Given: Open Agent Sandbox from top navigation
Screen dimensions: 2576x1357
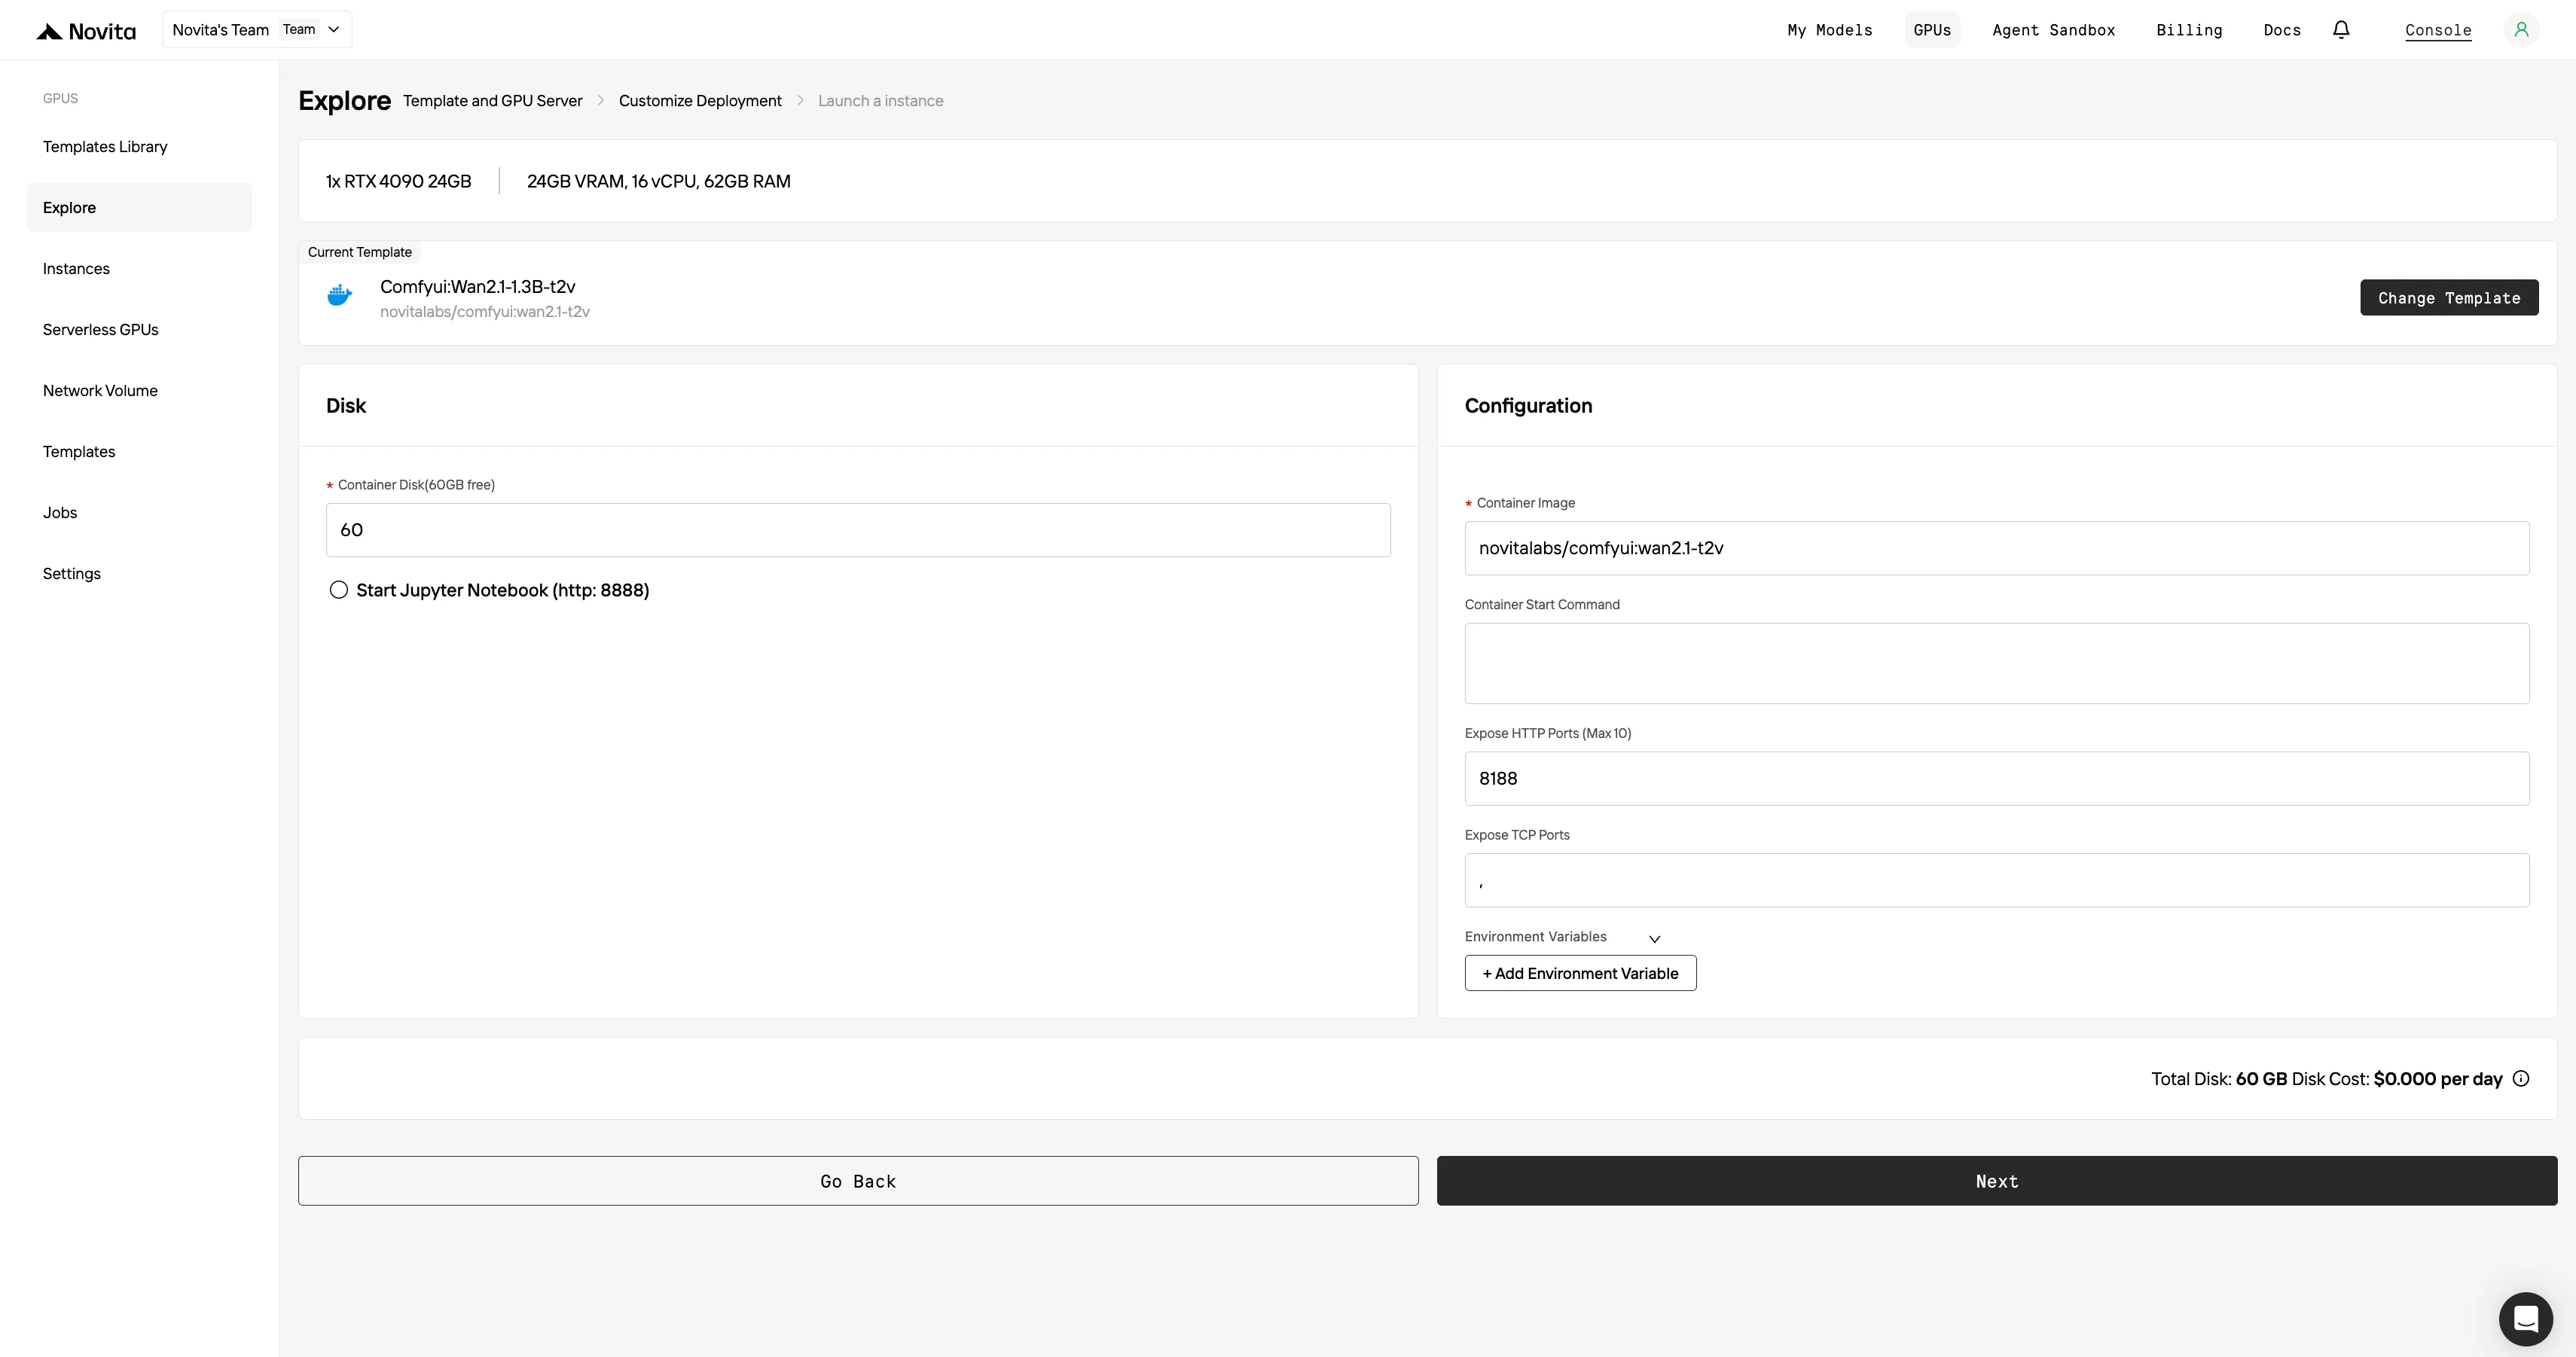Looking at the screenshot, I should click(2053, 30).
